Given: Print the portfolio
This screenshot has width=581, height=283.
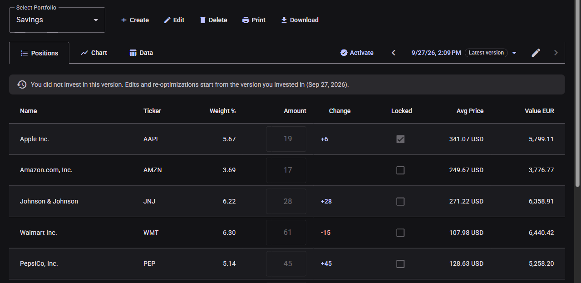Looking at the screenshot, I should pyautogui.click(x=254, y=20).
